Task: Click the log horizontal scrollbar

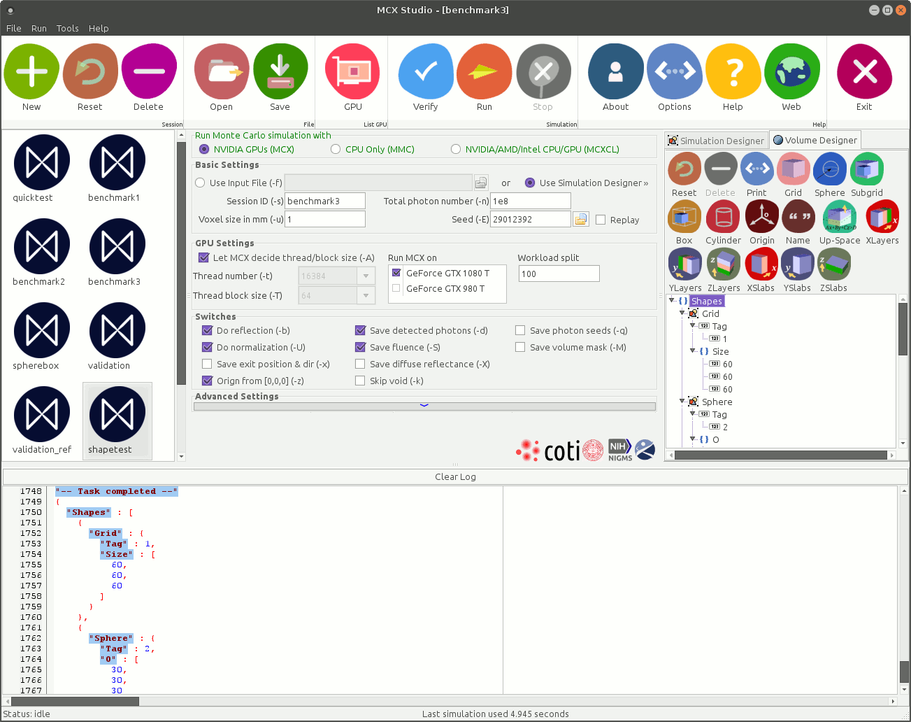Action: point(447,701)
